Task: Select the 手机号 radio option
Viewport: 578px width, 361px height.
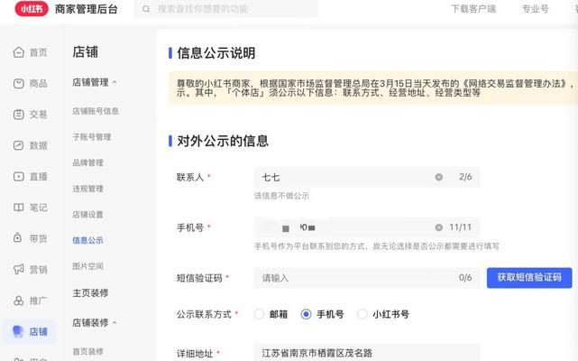Action: [x=306, y=314]
